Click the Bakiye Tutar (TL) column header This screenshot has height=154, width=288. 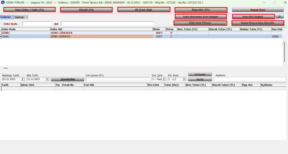[x=256, y=29]
